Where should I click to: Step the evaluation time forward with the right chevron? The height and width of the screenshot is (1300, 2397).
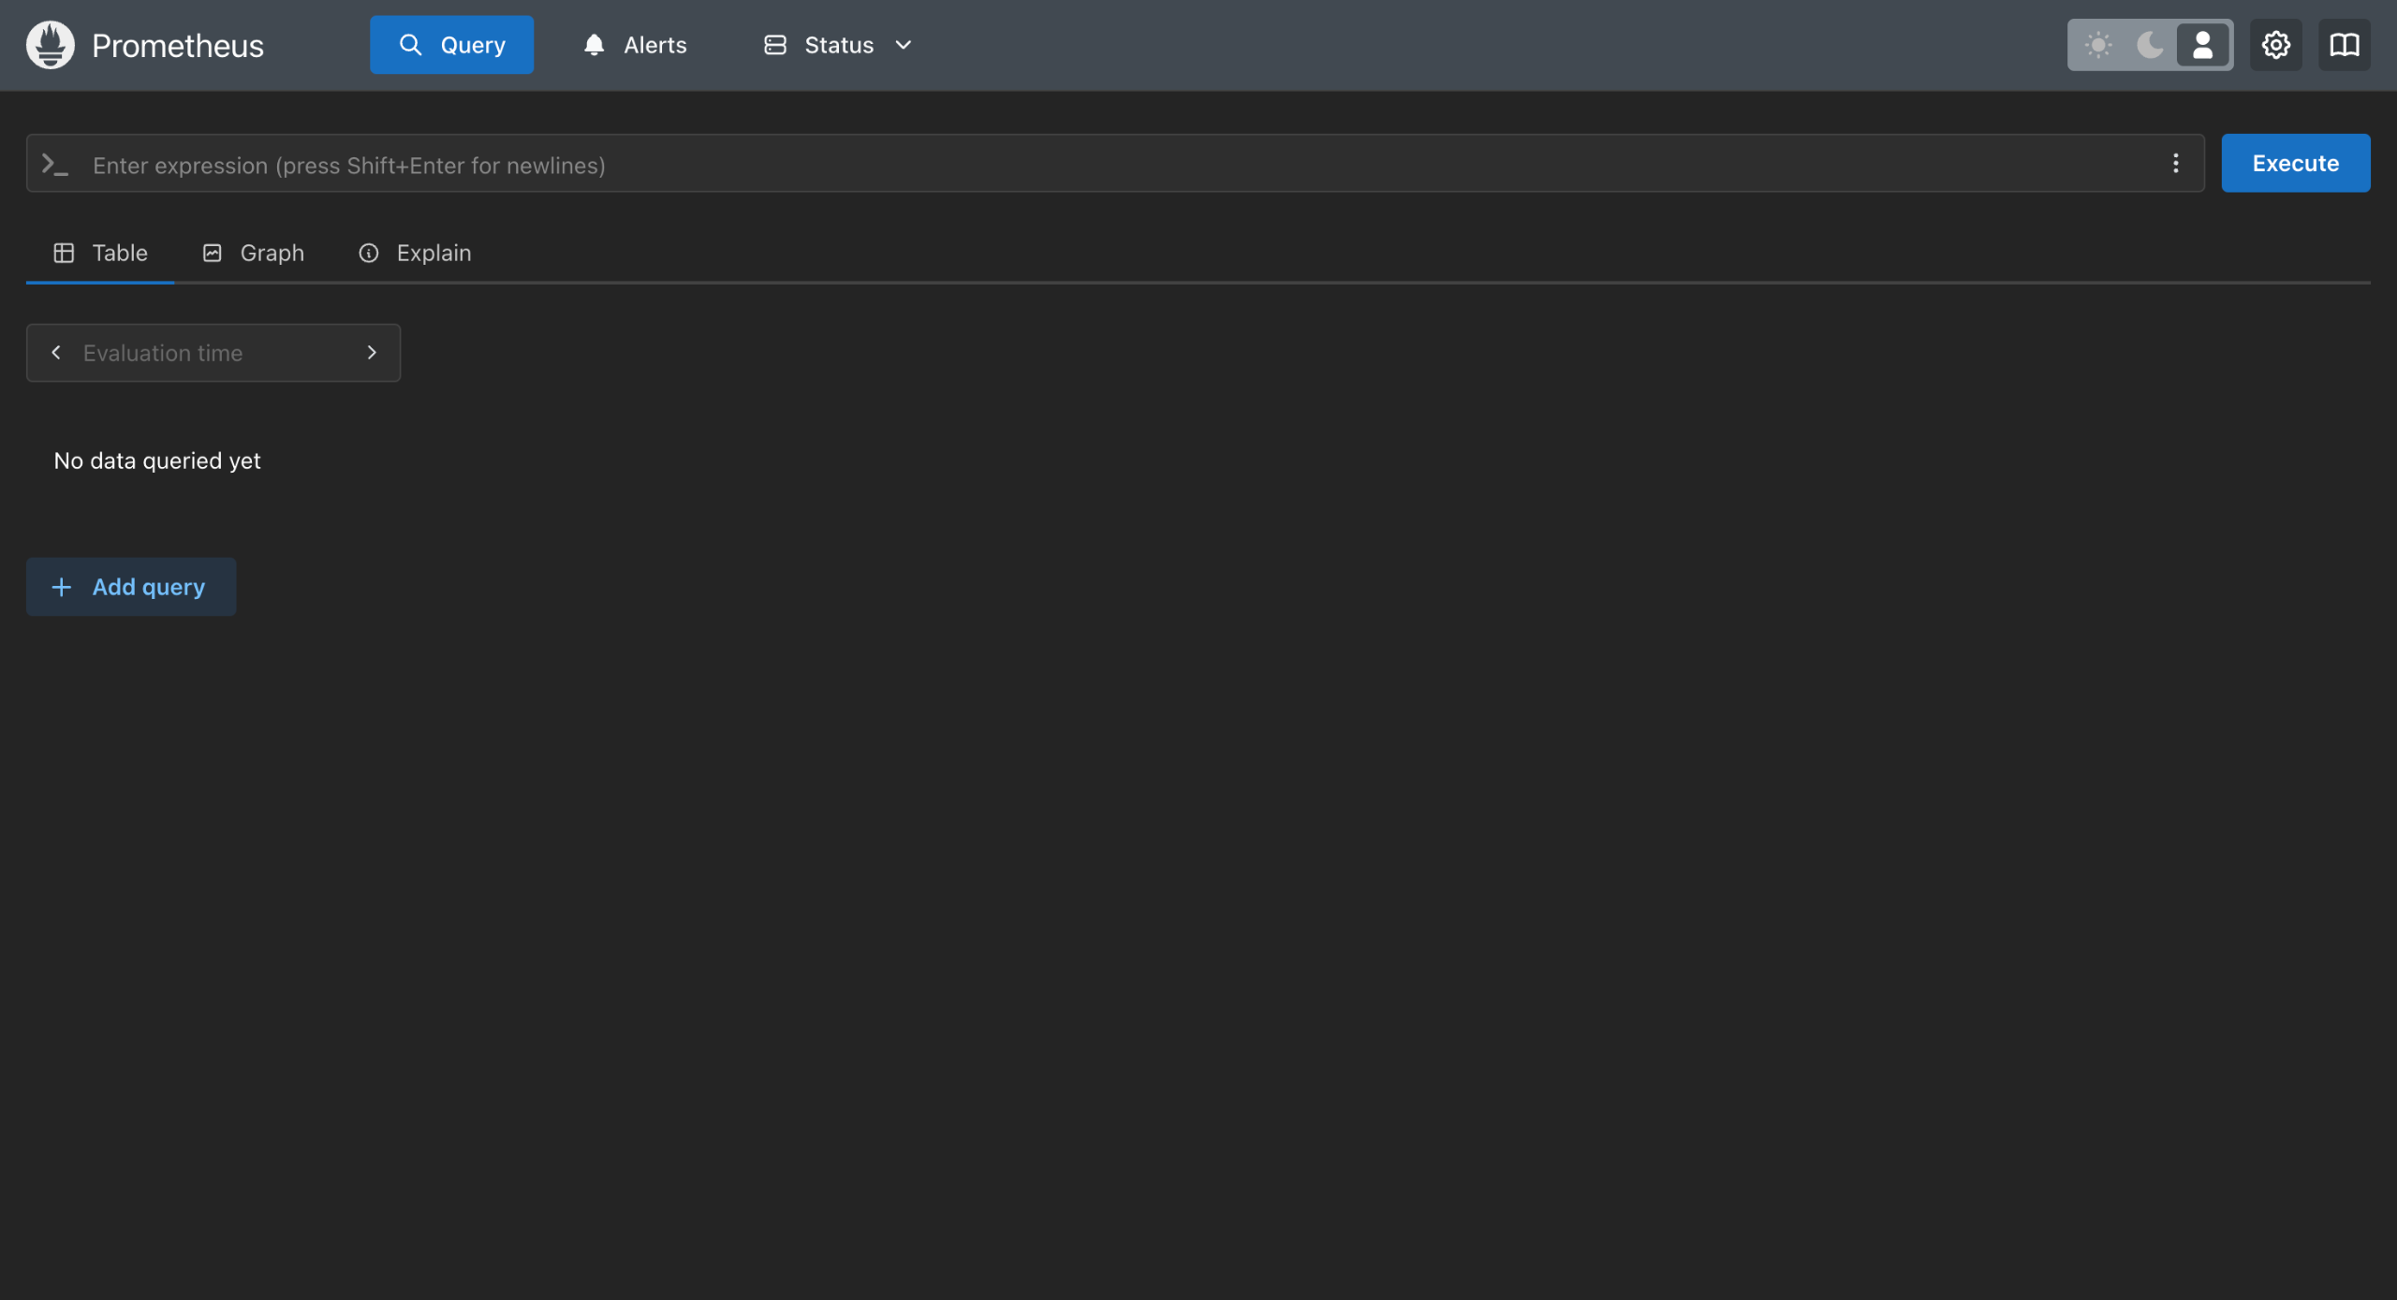coord(372,353)
